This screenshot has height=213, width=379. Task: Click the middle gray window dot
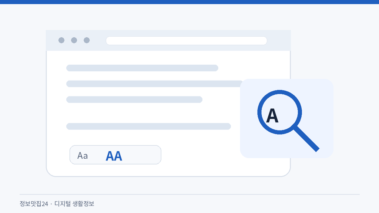coord(74,40)
